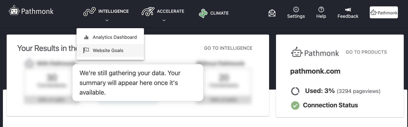Viewport: 408px width, 127px height.
Task: Select Analytics Dashboard menu item
Action: 114,37
